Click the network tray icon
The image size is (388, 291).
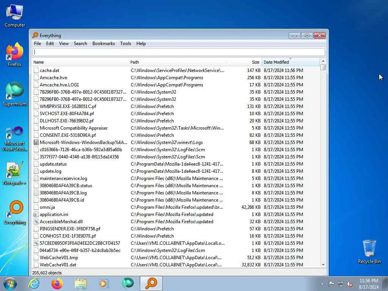point(341,284)
